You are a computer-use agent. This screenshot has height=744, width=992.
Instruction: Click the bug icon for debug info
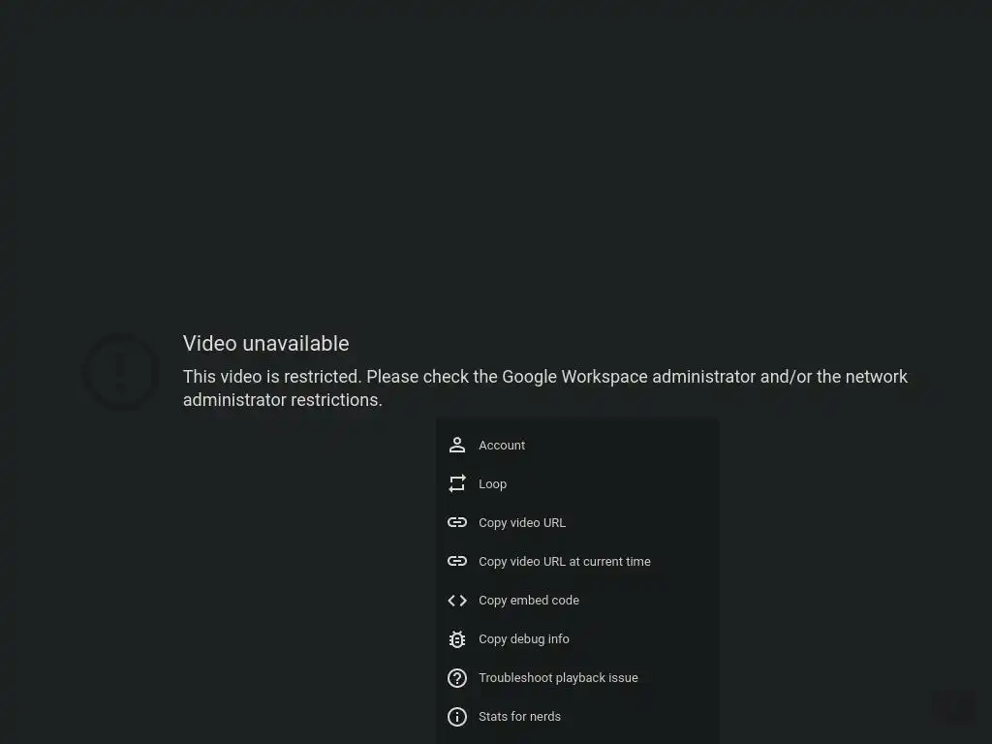[457, 639]
